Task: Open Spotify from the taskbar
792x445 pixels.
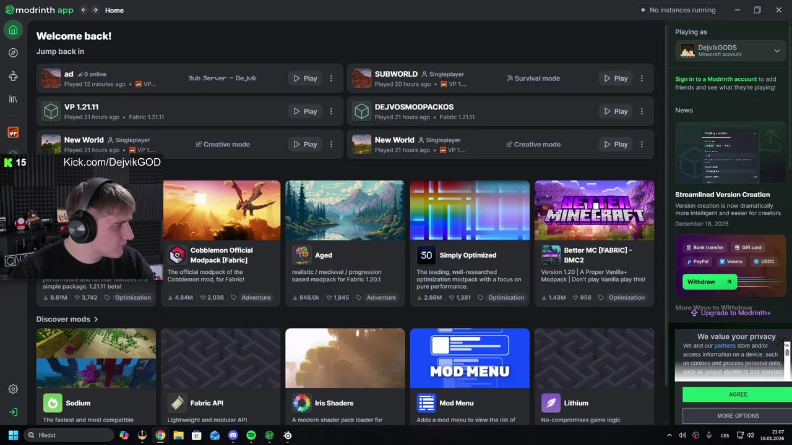Action: point(251,435)
